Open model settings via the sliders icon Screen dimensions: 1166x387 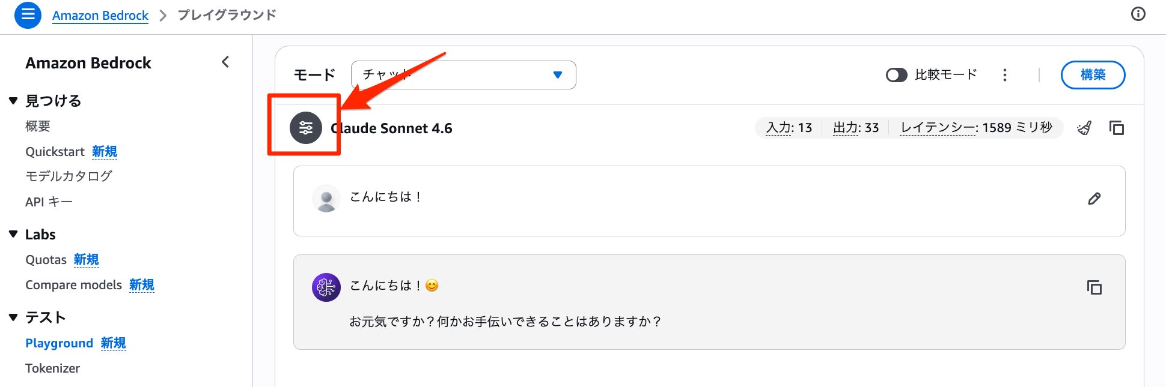306,128
